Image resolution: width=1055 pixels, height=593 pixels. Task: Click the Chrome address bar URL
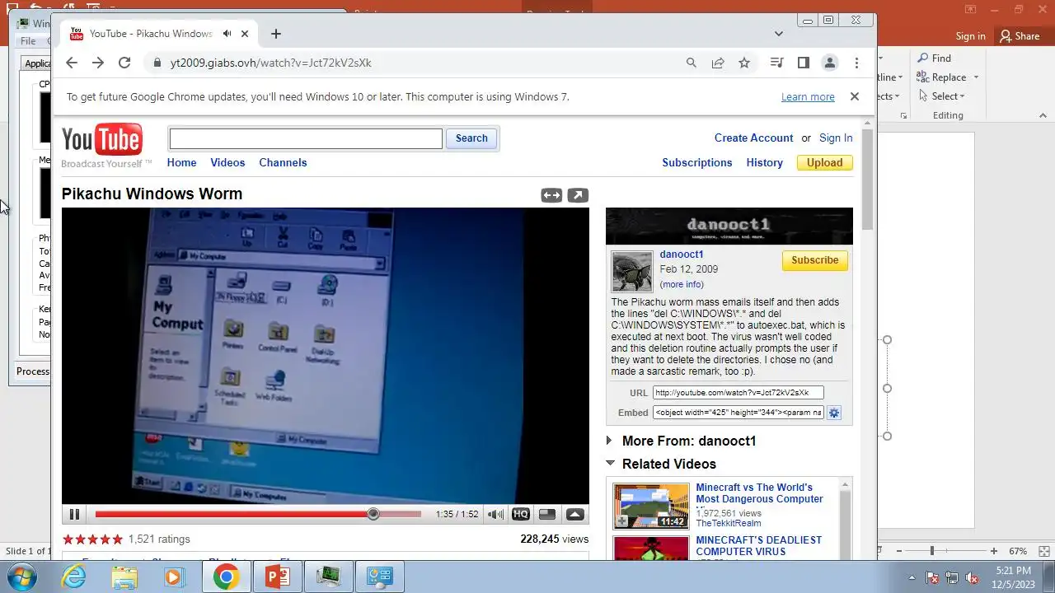click(271, 63)
